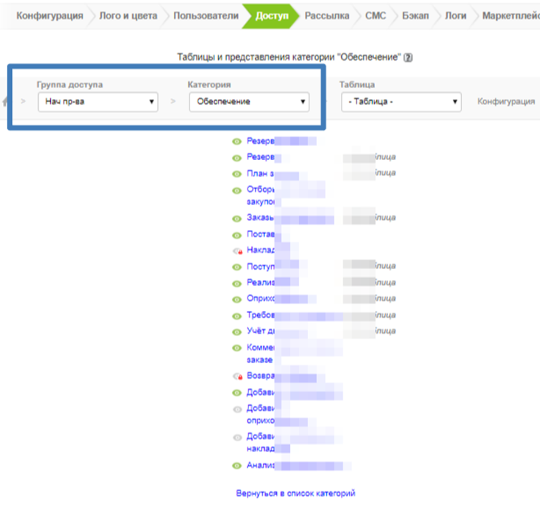Image resolution: width=540 pixels, height=507 pixels.
Task: Toggle the eye for Реализ row
Action: (x=237, y=283)
